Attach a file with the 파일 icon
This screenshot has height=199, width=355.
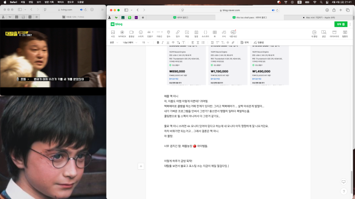(x=187, y=33)
